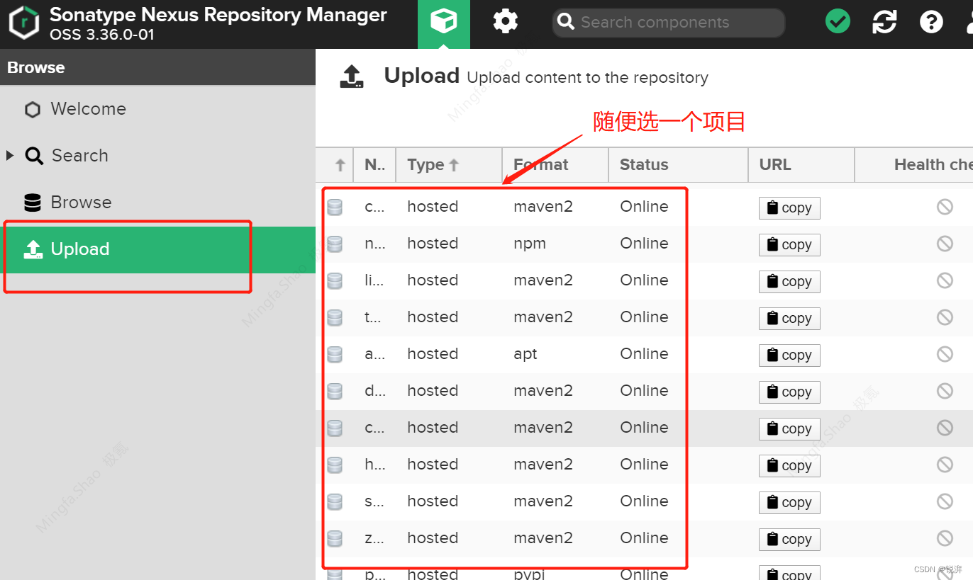Check the green system status icon

838,22
